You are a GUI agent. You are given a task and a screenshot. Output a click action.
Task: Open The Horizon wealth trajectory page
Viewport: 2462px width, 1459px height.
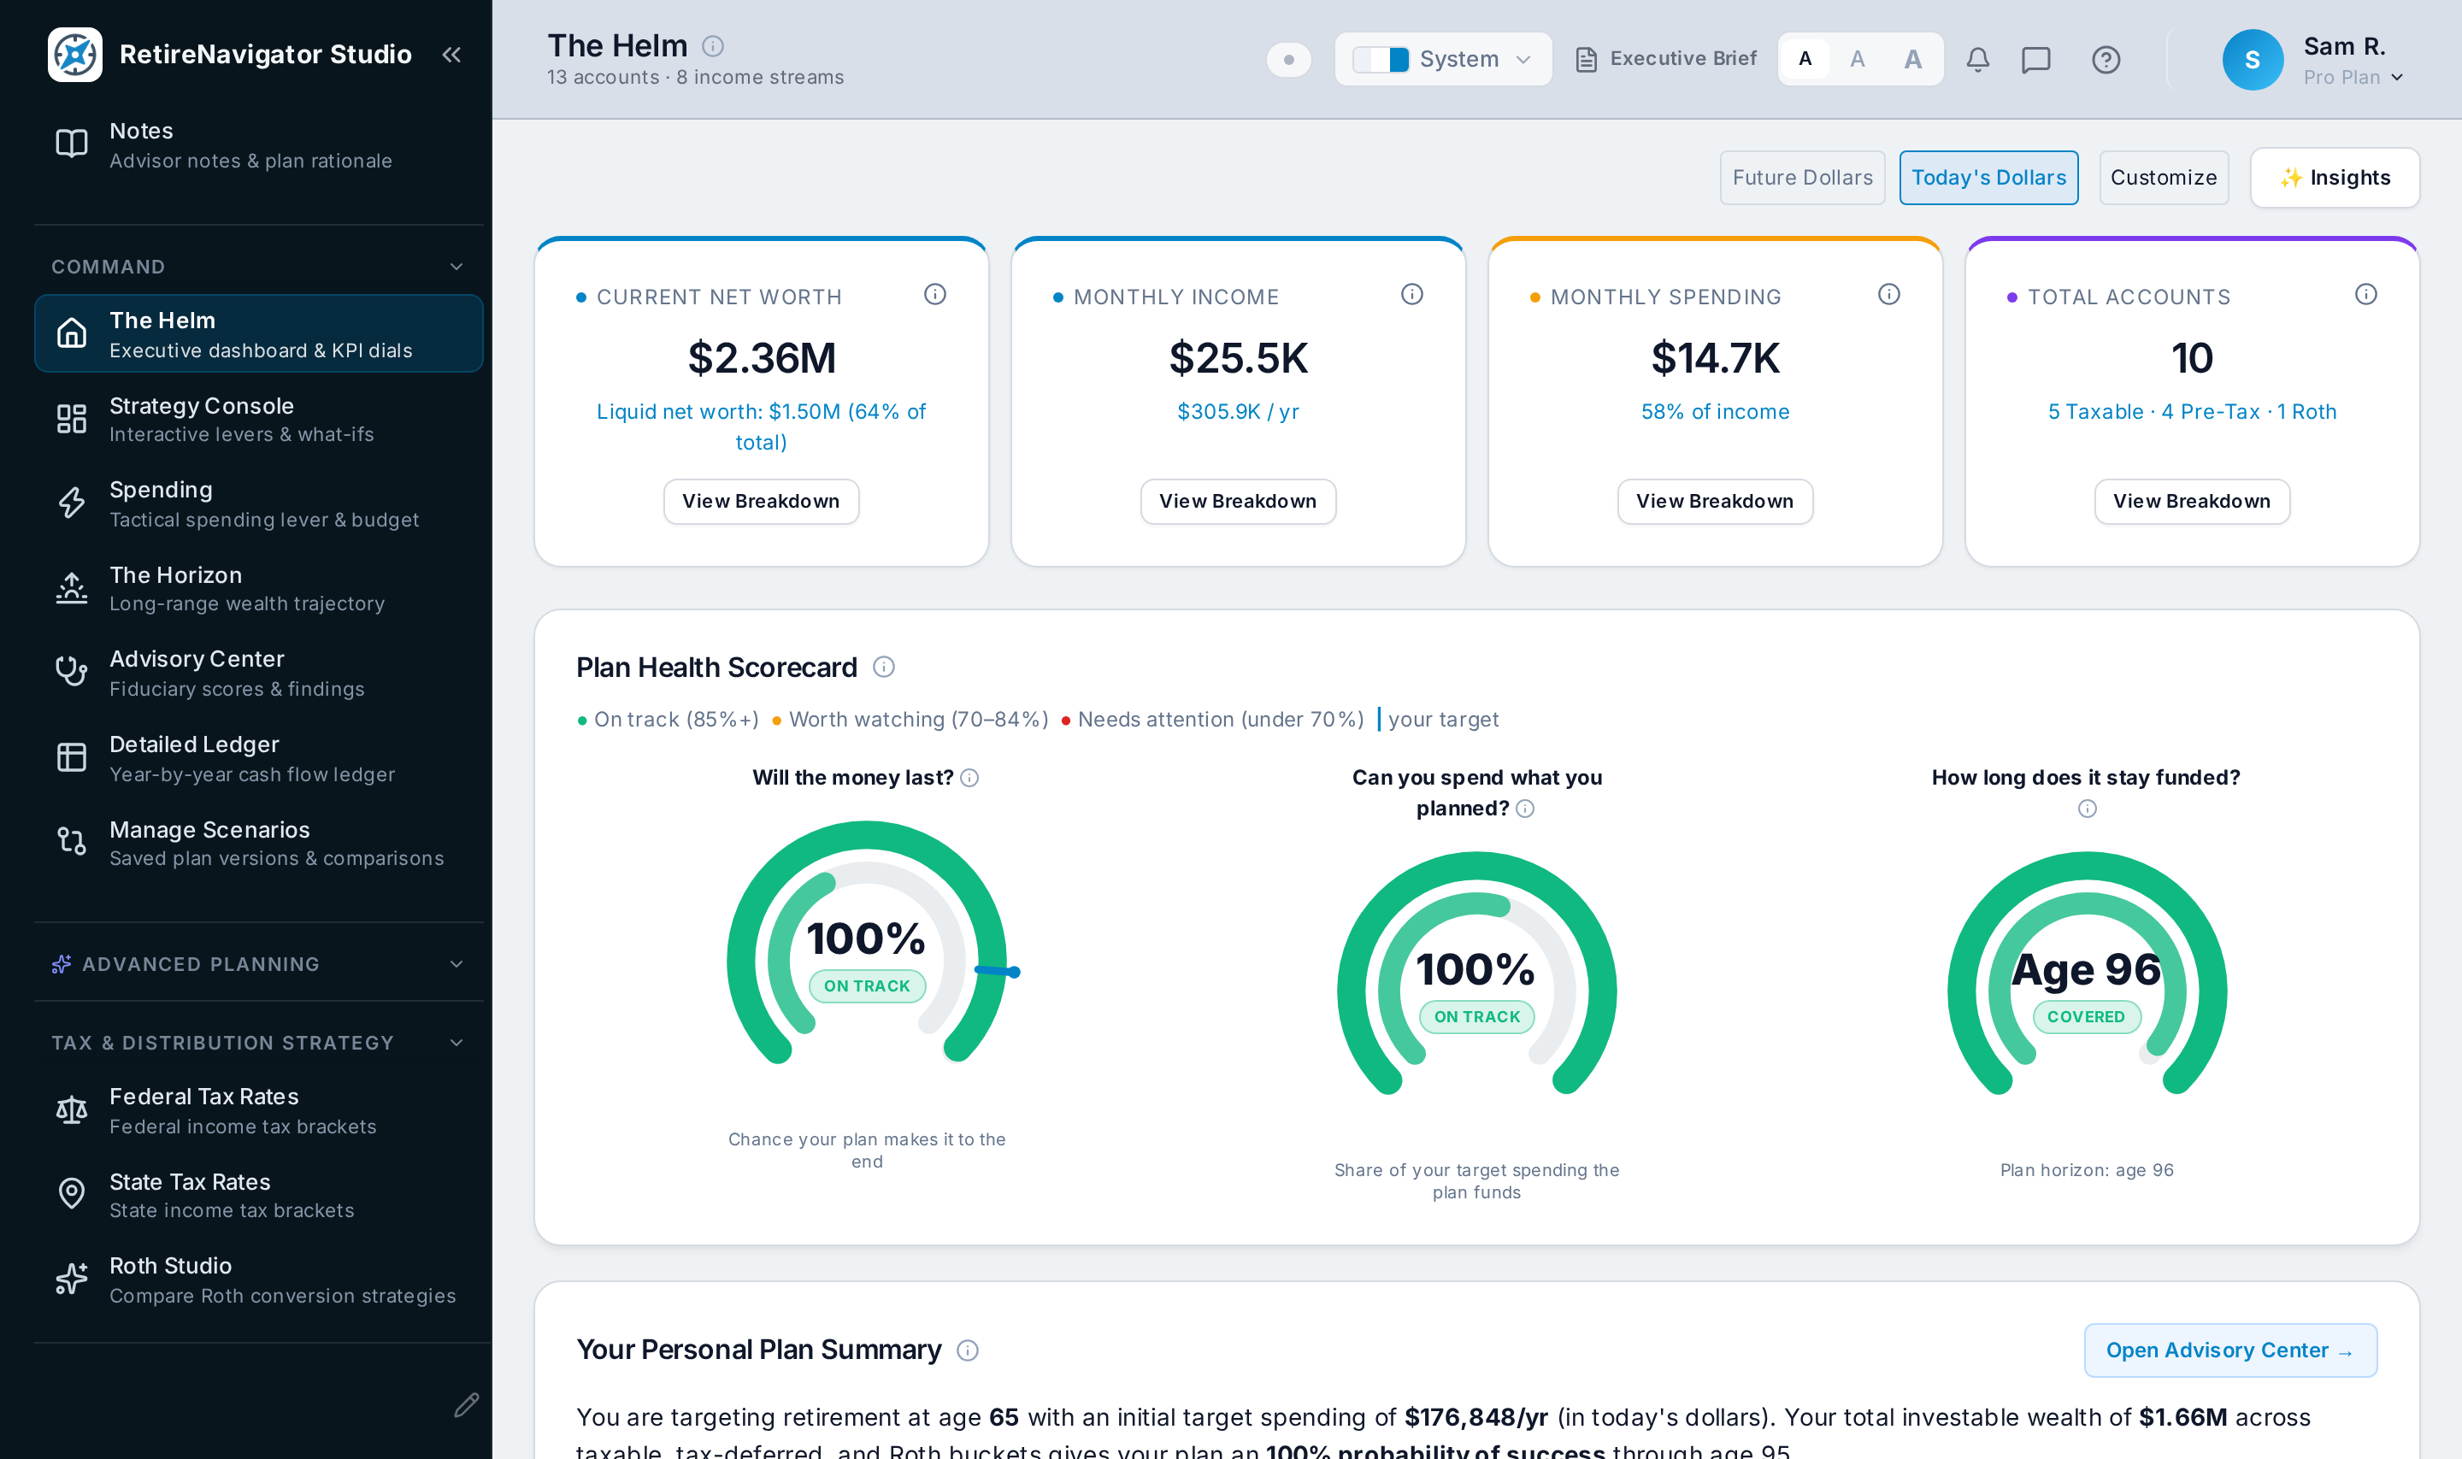(x=257, y=588)
